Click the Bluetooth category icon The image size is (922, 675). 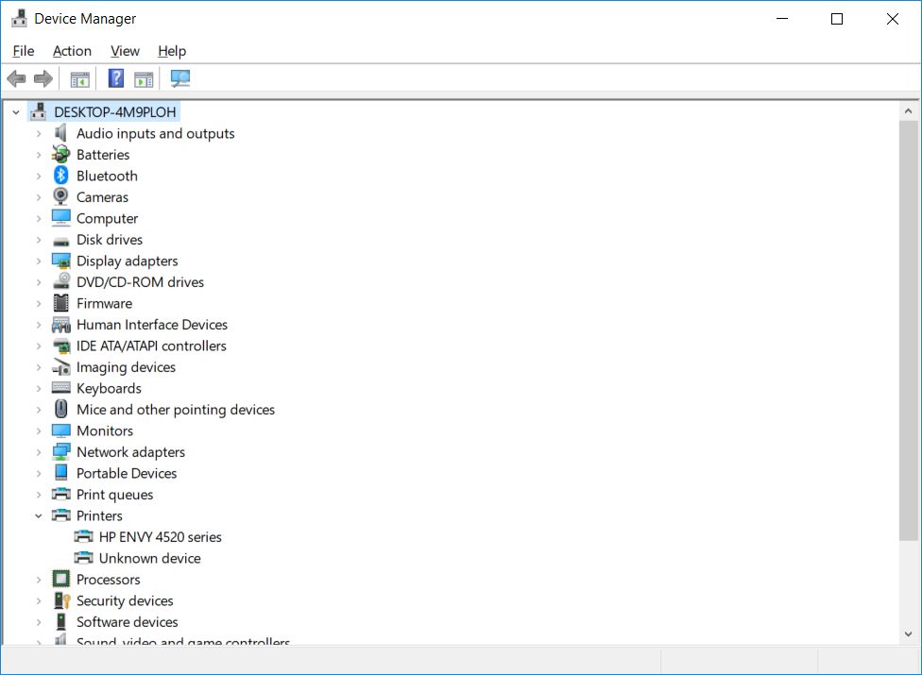61,176
